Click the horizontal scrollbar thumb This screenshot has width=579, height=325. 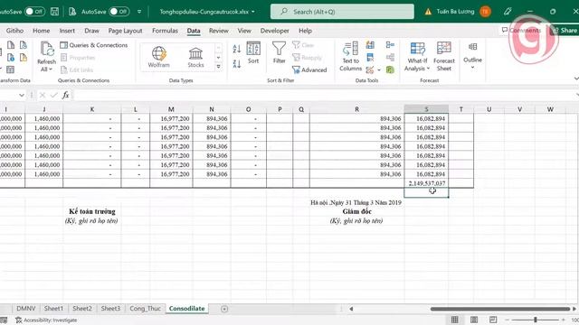tap(500, 309)
